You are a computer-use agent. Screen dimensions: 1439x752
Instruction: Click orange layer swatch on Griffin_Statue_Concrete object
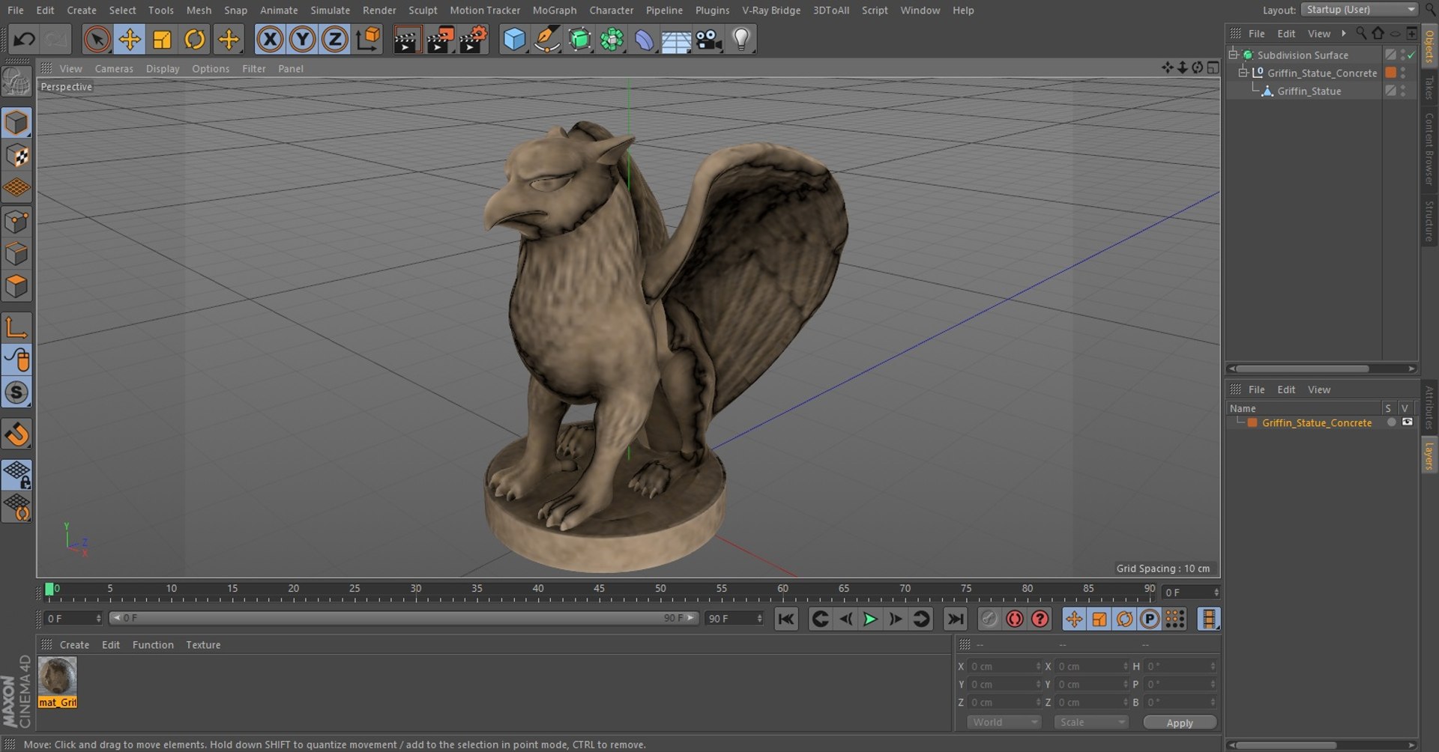pos(1390,73)
